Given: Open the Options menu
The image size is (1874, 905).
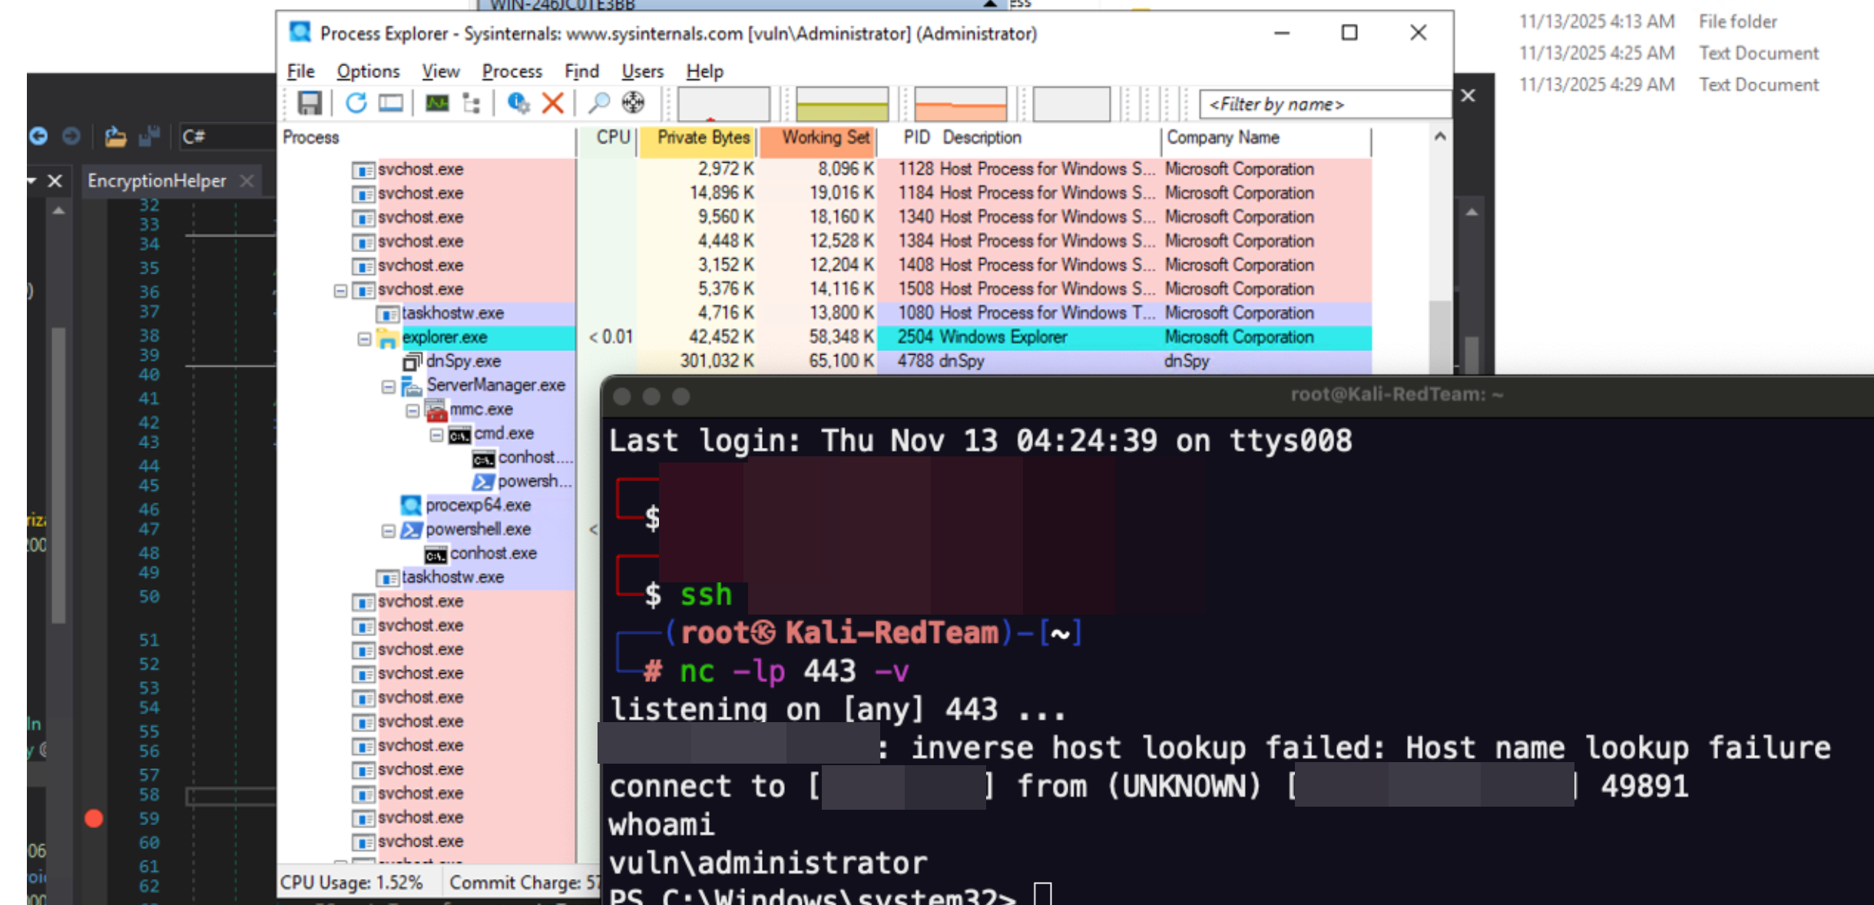Looking at the screenshot, I should coord(369,71).
